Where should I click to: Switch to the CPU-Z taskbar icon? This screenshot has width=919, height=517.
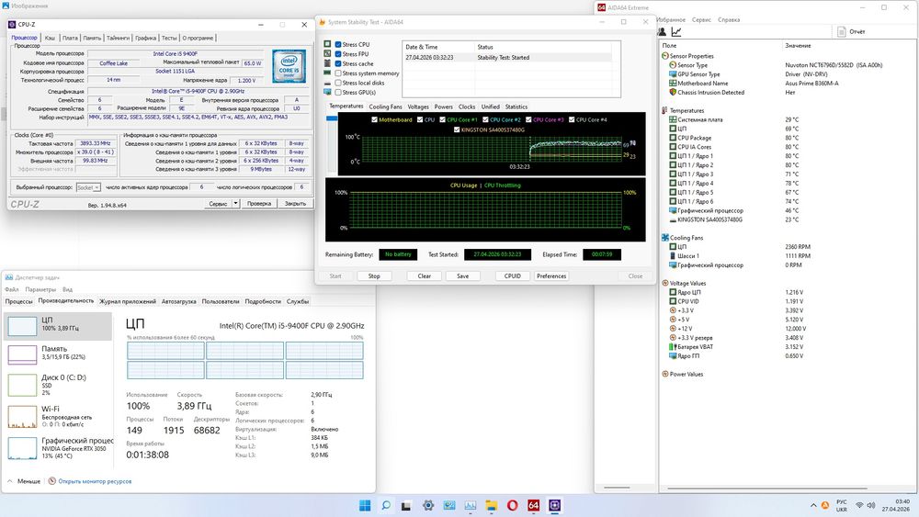pyautogui.click(x=554, y=505)
